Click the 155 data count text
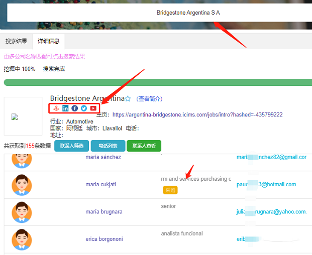This screenshot has height=255, width=312. pos(30,146)
